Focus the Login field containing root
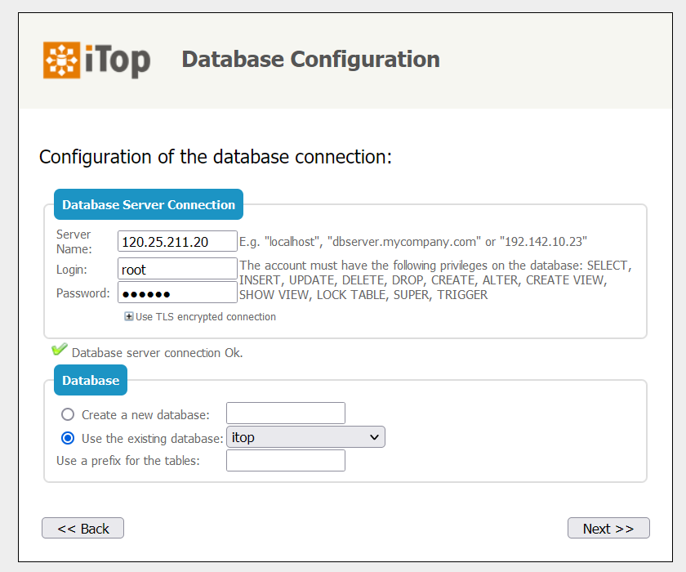The width and height of the screenshot is (686, 572). pyautogui.click(x=177, y=269)
